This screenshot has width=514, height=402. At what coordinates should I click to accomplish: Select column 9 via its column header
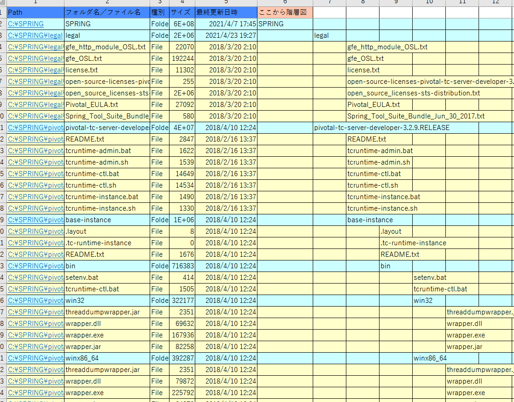396,3
